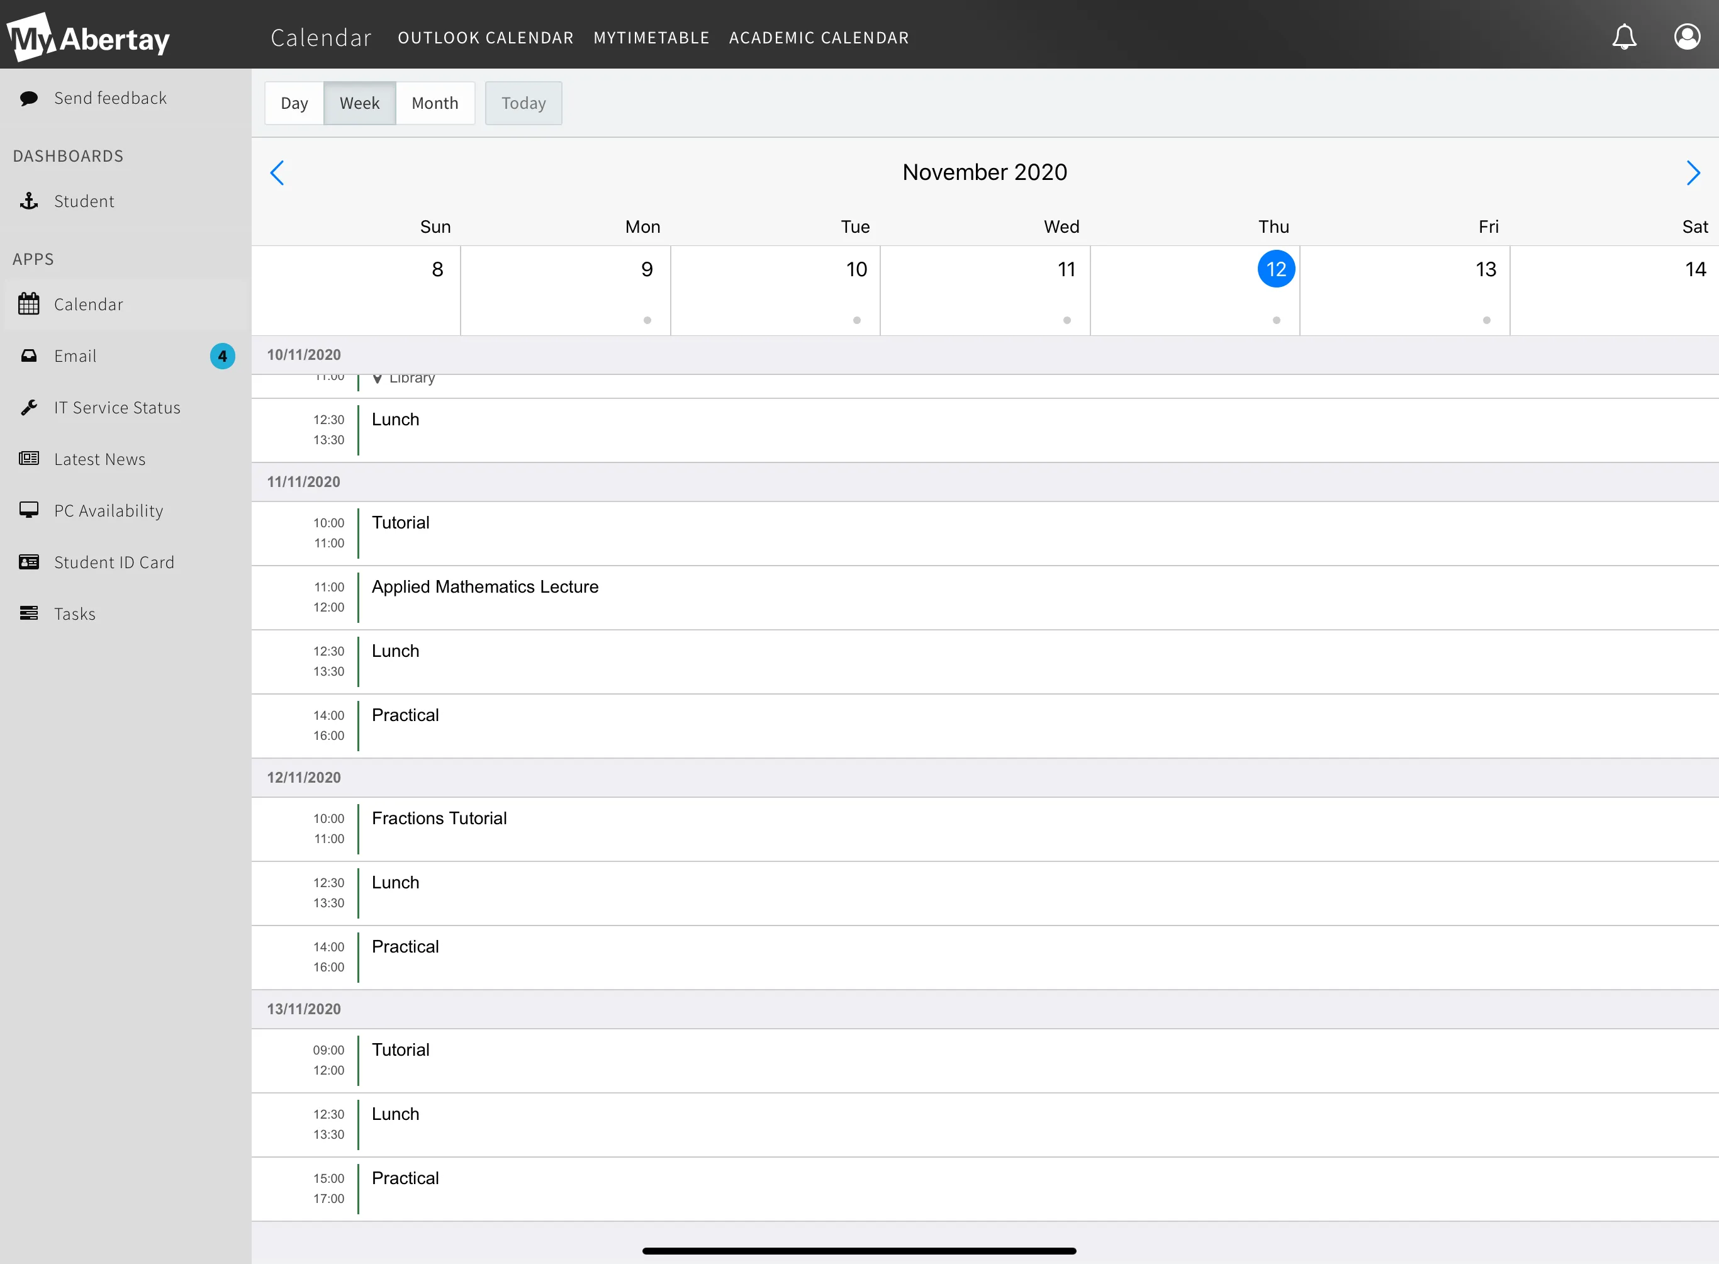Click the MyAbertay logo
Screen dimensions: 1719x1264
[88, 36]
